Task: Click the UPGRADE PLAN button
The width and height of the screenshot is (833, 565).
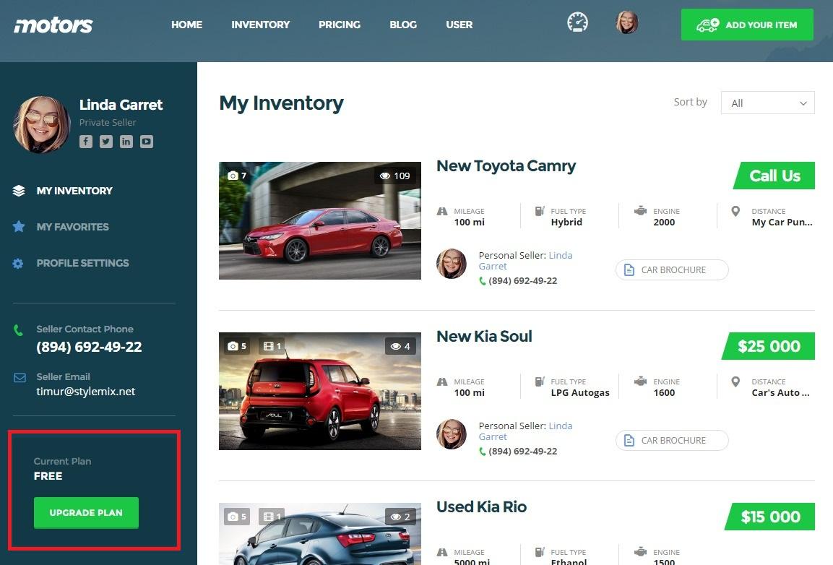Action: click(86, 513)
